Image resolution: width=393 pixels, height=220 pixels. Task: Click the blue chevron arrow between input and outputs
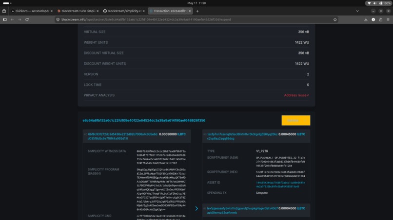click(196, 208)
